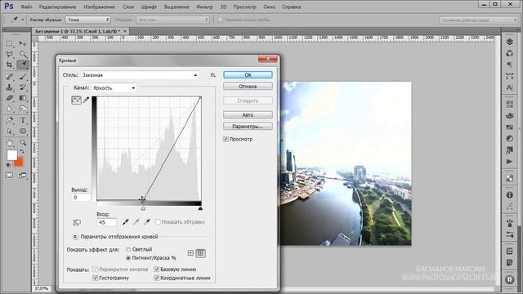Select the Zoom tool in toolbox
Image resolution: width=523 pixels, height=294 pixels.
[x=23, y=143]
